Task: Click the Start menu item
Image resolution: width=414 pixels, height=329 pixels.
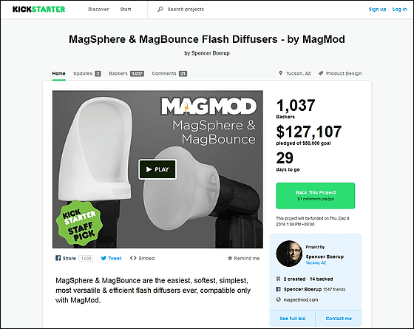Action: coord(126,9)
